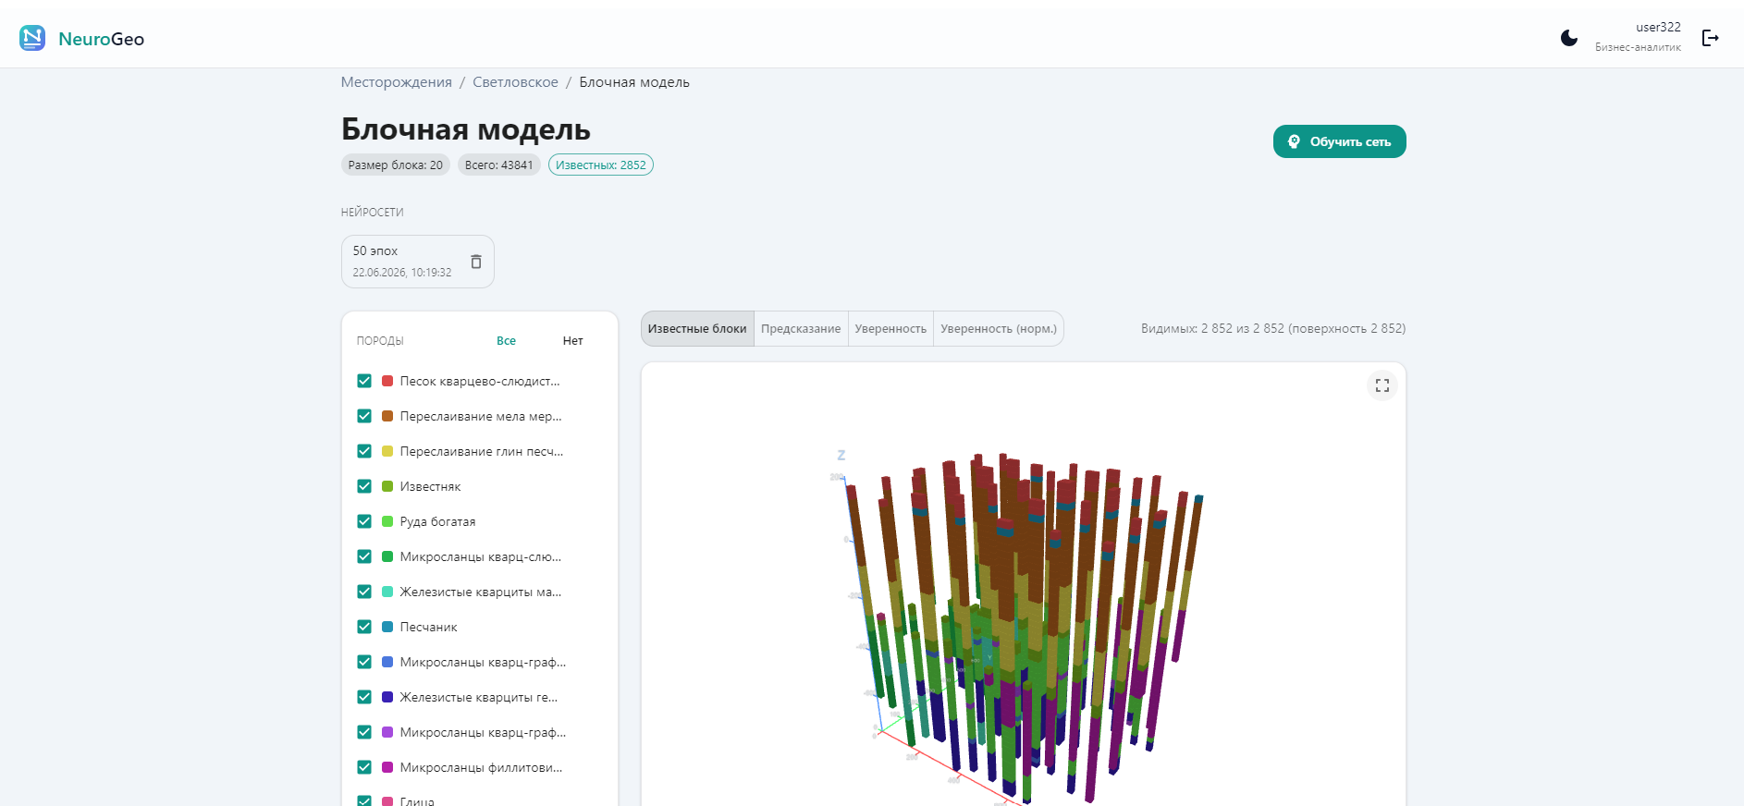Uncheck Переслаивание глин checkbox
This screenshot has width=1744, height=806.
(364, 451)
